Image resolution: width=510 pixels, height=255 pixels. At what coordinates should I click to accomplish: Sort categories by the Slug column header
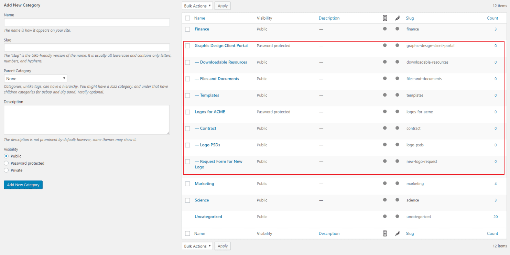pyautogui.click(x=410, y=18)
